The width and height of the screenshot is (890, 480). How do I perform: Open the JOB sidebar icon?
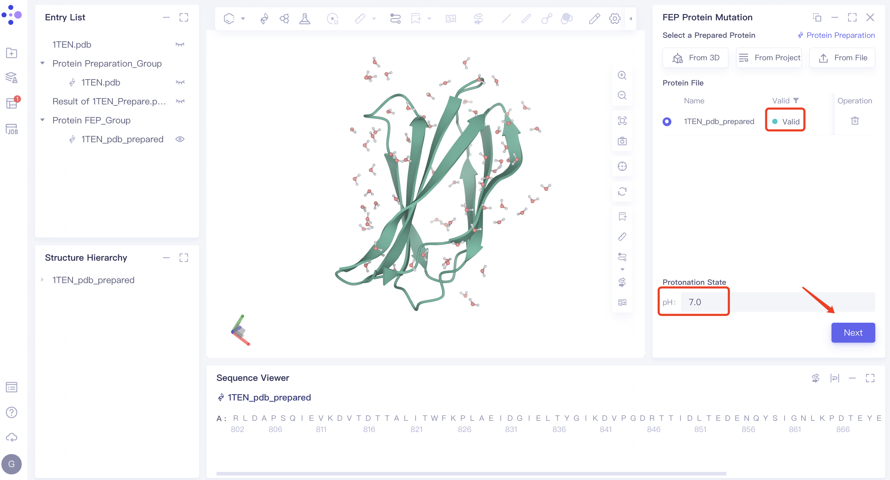coord(12,129)
